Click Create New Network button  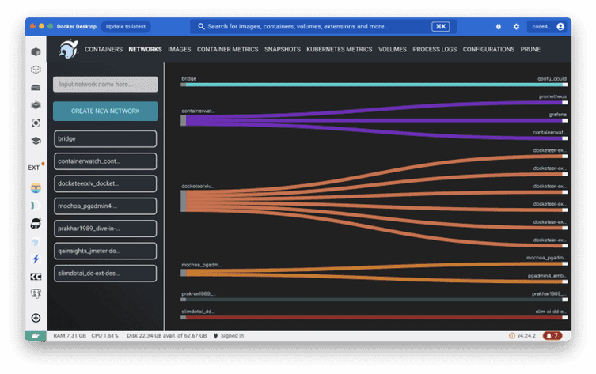[x=105, y=111]
